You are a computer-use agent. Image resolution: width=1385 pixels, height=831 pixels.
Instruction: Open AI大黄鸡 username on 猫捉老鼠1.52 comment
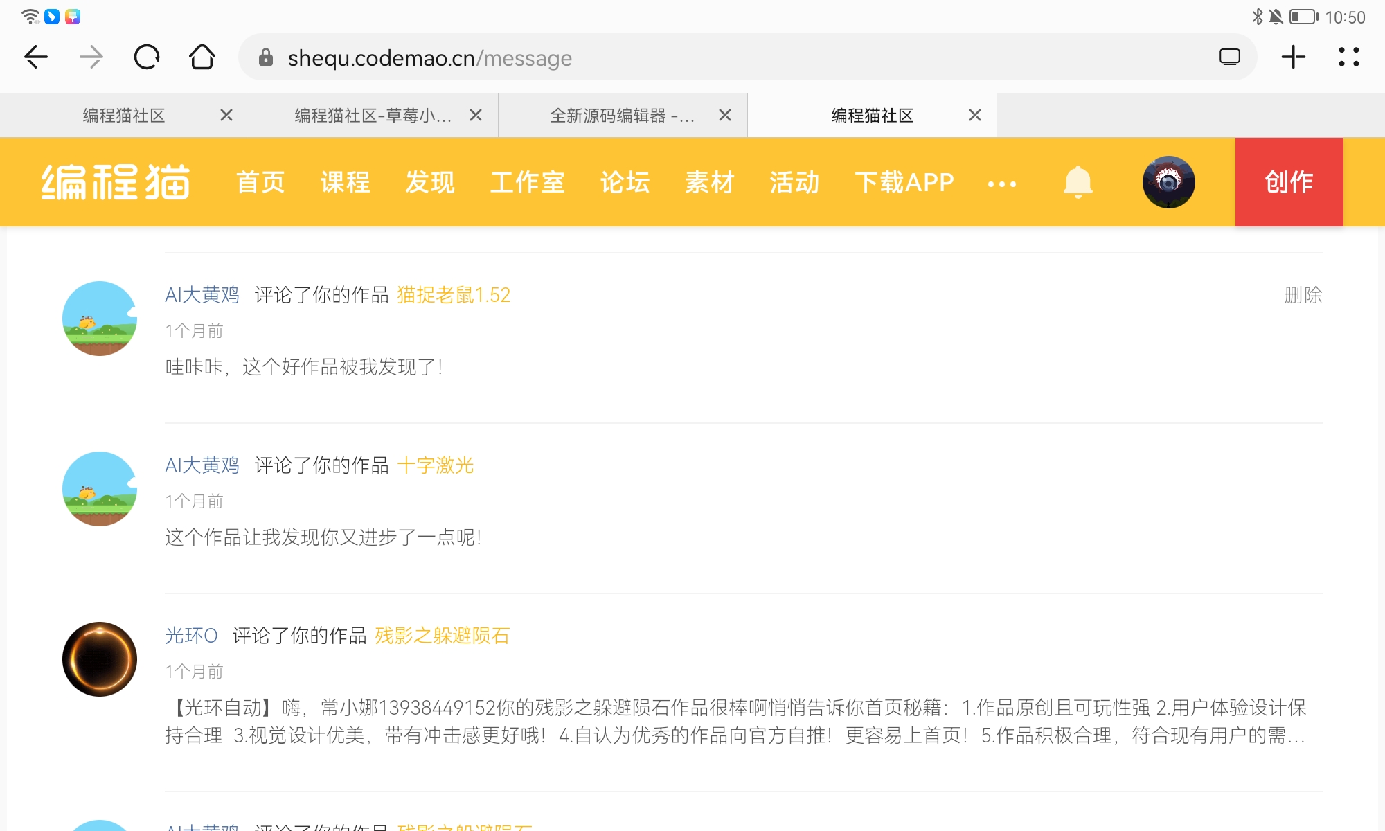pos(202,295)
